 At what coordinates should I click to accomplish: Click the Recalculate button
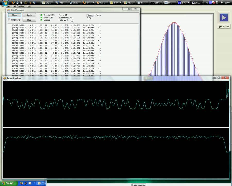click(224, 27)
